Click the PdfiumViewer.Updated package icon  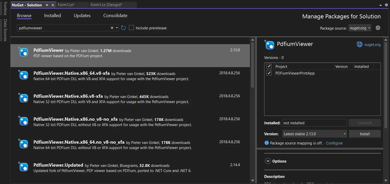click(24, 167)
